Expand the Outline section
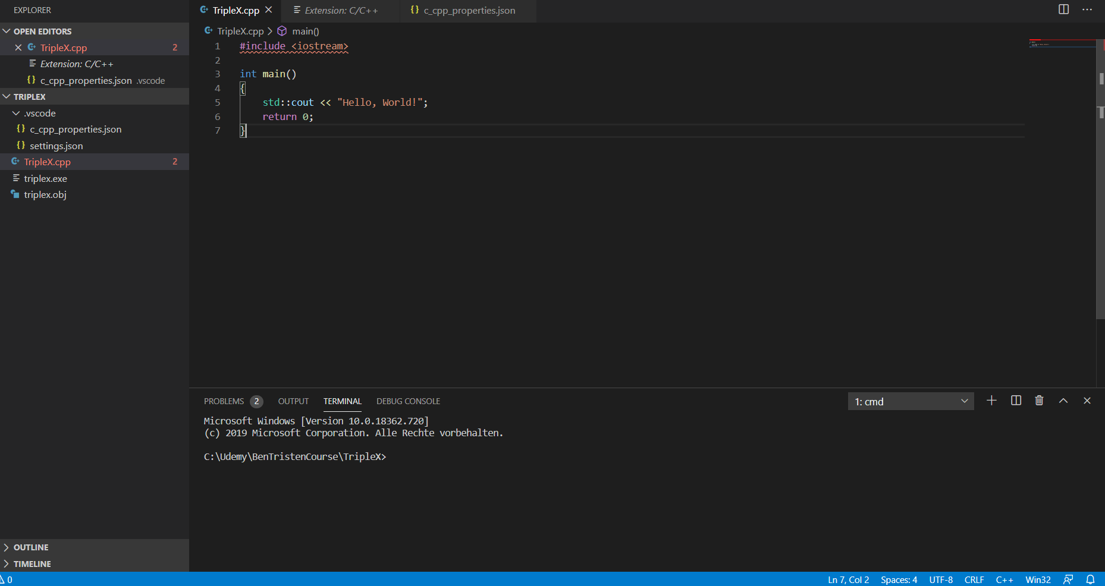 point(7,547)
